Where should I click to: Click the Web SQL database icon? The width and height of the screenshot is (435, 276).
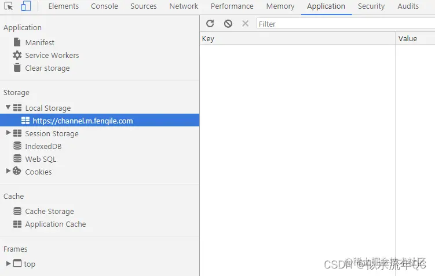tap(17, 158)
